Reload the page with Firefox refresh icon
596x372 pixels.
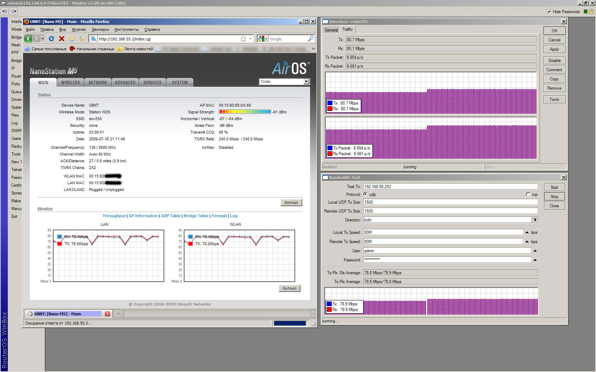pyautogui.click(x=51, y=39)
